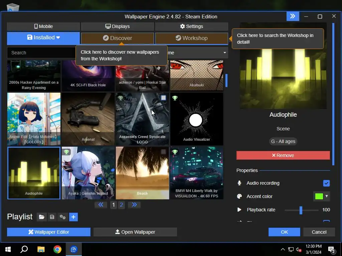Go to the last wallpaper page
This screenshot has height=256, width=342.
[x=134, y=205]
